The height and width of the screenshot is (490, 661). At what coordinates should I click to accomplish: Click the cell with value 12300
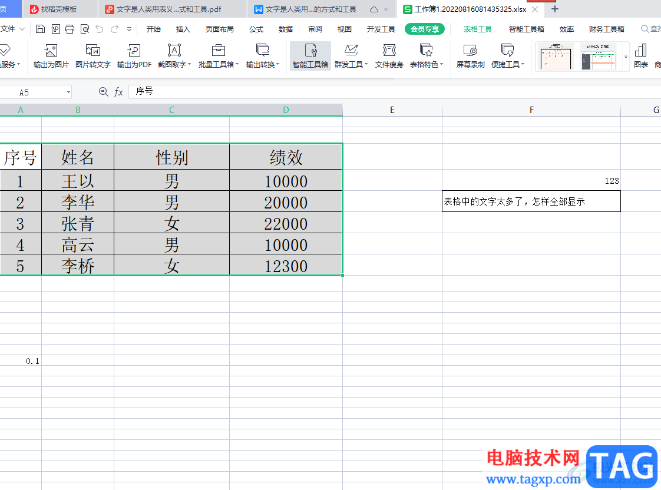click(x=286, y=266)
